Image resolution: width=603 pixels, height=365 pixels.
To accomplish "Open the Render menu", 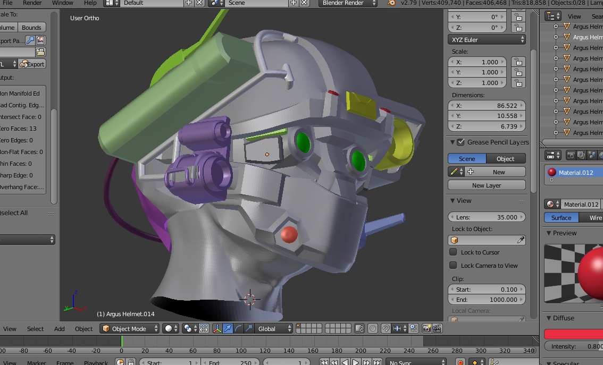I will 32,3.
